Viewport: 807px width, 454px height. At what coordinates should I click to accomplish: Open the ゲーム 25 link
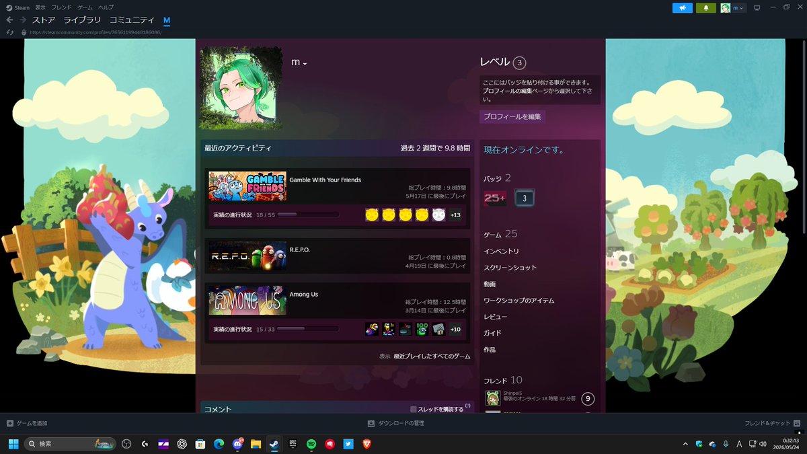click(500, 234)
